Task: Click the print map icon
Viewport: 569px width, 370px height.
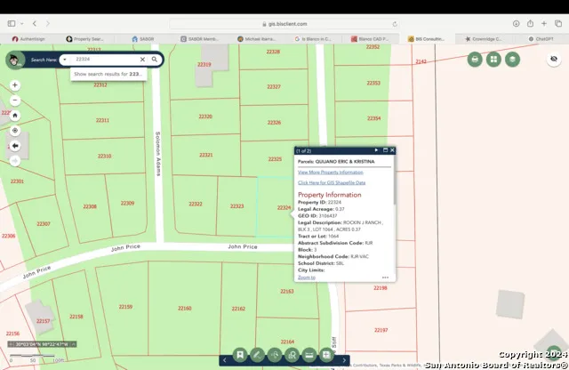Action: 475,60
